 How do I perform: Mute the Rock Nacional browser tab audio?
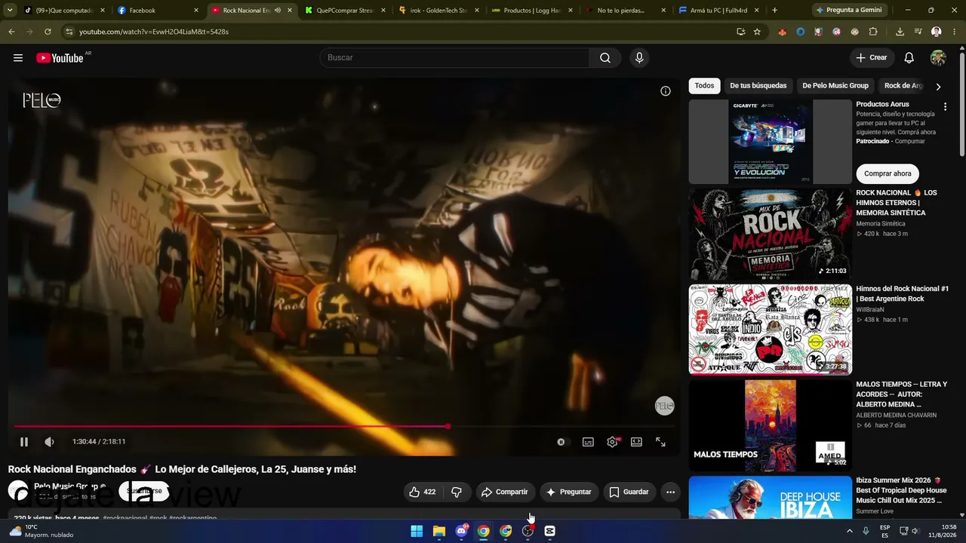coord(278,11)
